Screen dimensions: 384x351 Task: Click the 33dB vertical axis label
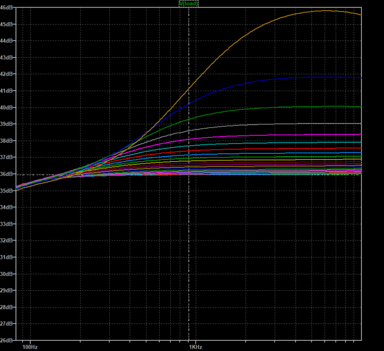coord(7,224)
